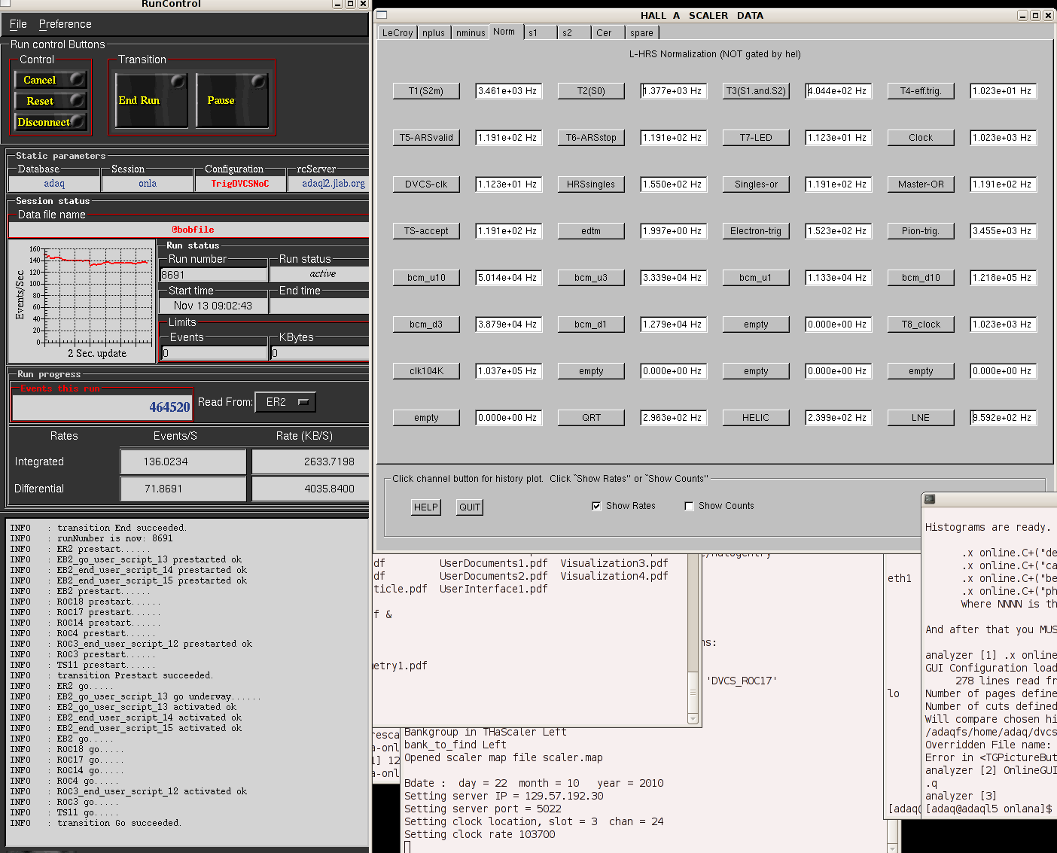
Task: Click the Master-OR channel button
Action: click(921, 184)
